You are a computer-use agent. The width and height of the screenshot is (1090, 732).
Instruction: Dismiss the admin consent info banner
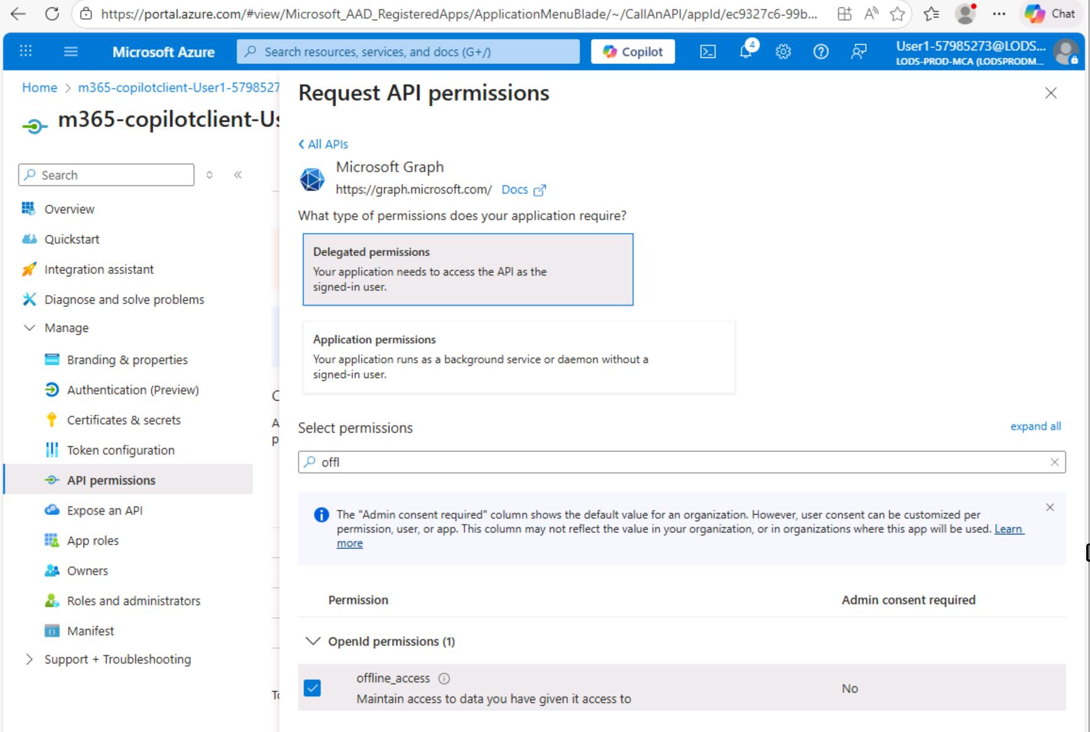pyautogui.click(x=1049, y=507)
